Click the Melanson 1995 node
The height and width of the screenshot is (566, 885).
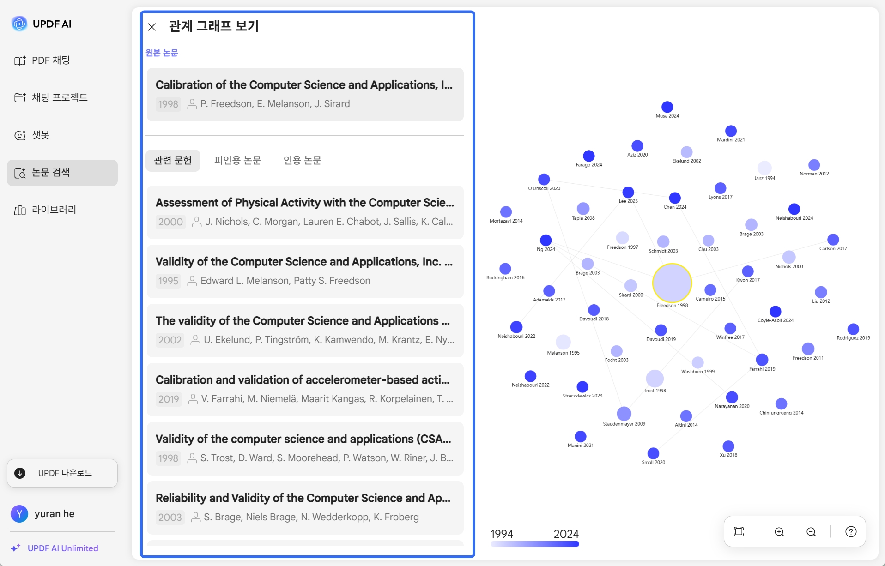563,342
